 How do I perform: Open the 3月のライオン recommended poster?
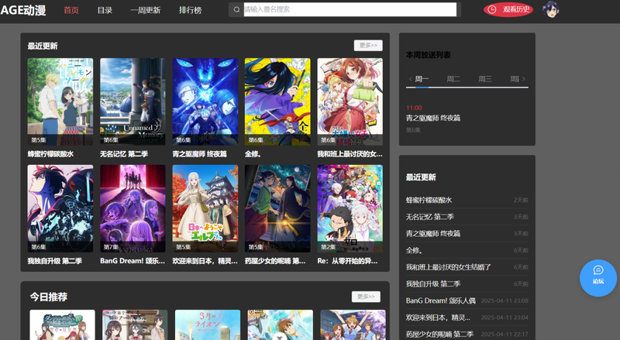tap(208, 325)
